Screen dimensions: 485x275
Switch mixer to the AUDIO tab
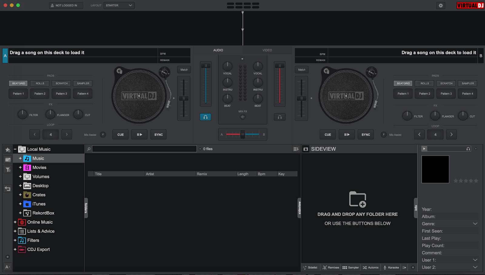pos(218,50)
